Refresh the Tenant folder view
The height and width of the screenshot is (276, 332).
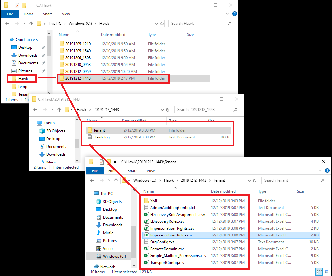255,180
